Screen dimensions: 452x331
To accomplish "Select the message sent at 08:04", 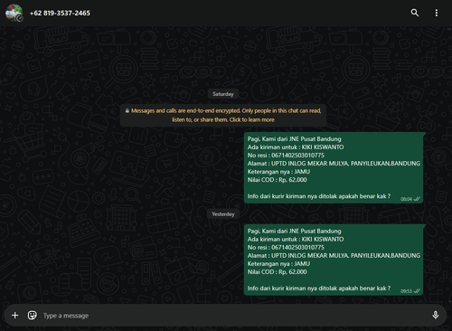I will pyautogui.click(x=334, y=167).
